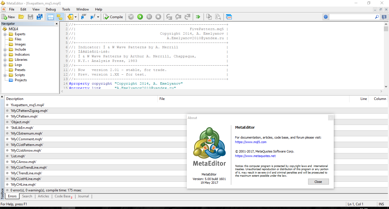Create a new file with New button
The height and width of the screenshot is (209, 389).
point(9,17)
